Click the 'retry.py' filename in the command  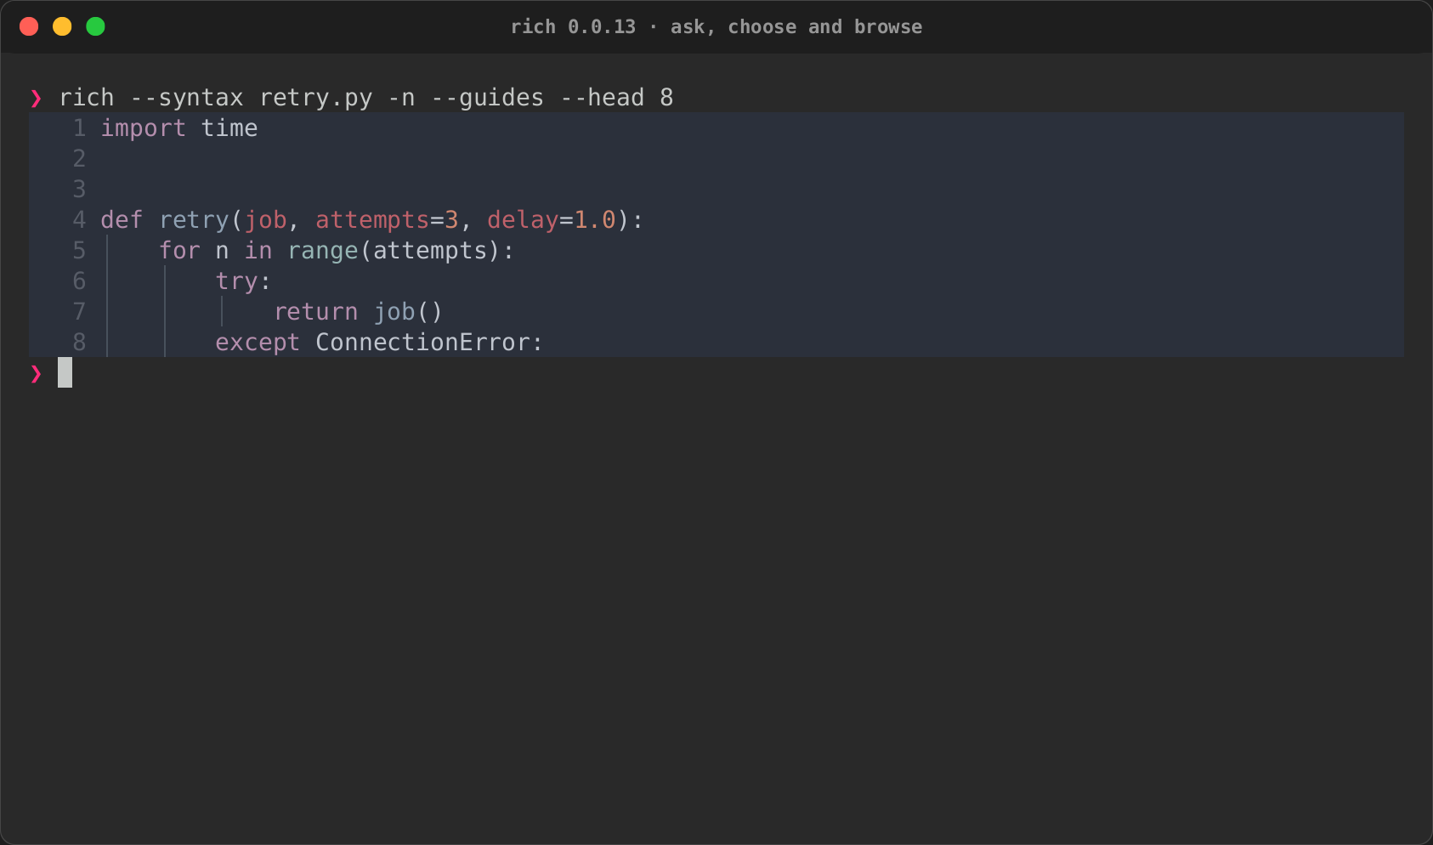(x=316, y=98)
